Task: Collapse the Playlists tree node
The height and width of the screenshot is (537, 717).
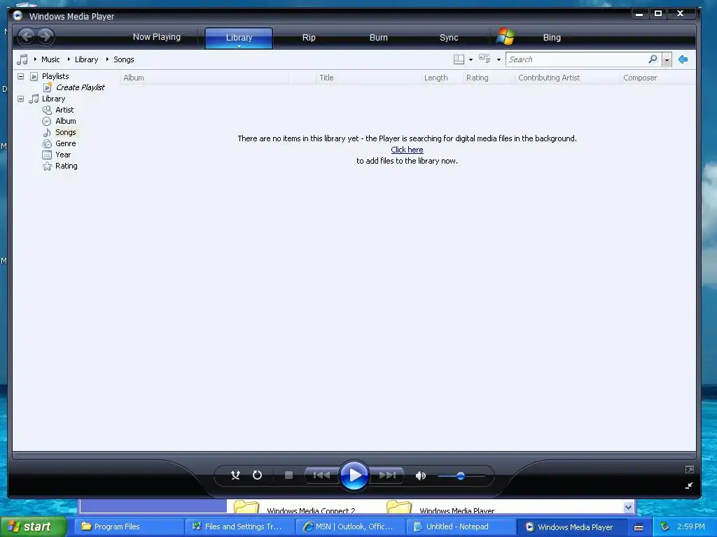Action: tap(20, 76)
